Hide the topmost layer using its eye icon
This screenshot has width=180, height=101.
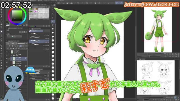click(7, 52)
